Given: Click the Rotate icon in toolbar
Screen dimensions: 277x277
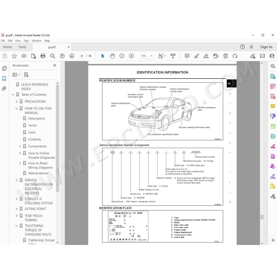Looking at the screenshot, I should pos(235,56).
